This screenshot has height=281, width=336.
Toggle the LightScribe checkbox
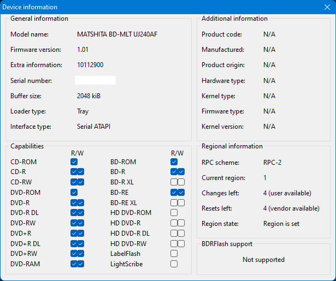pos(174,264)
